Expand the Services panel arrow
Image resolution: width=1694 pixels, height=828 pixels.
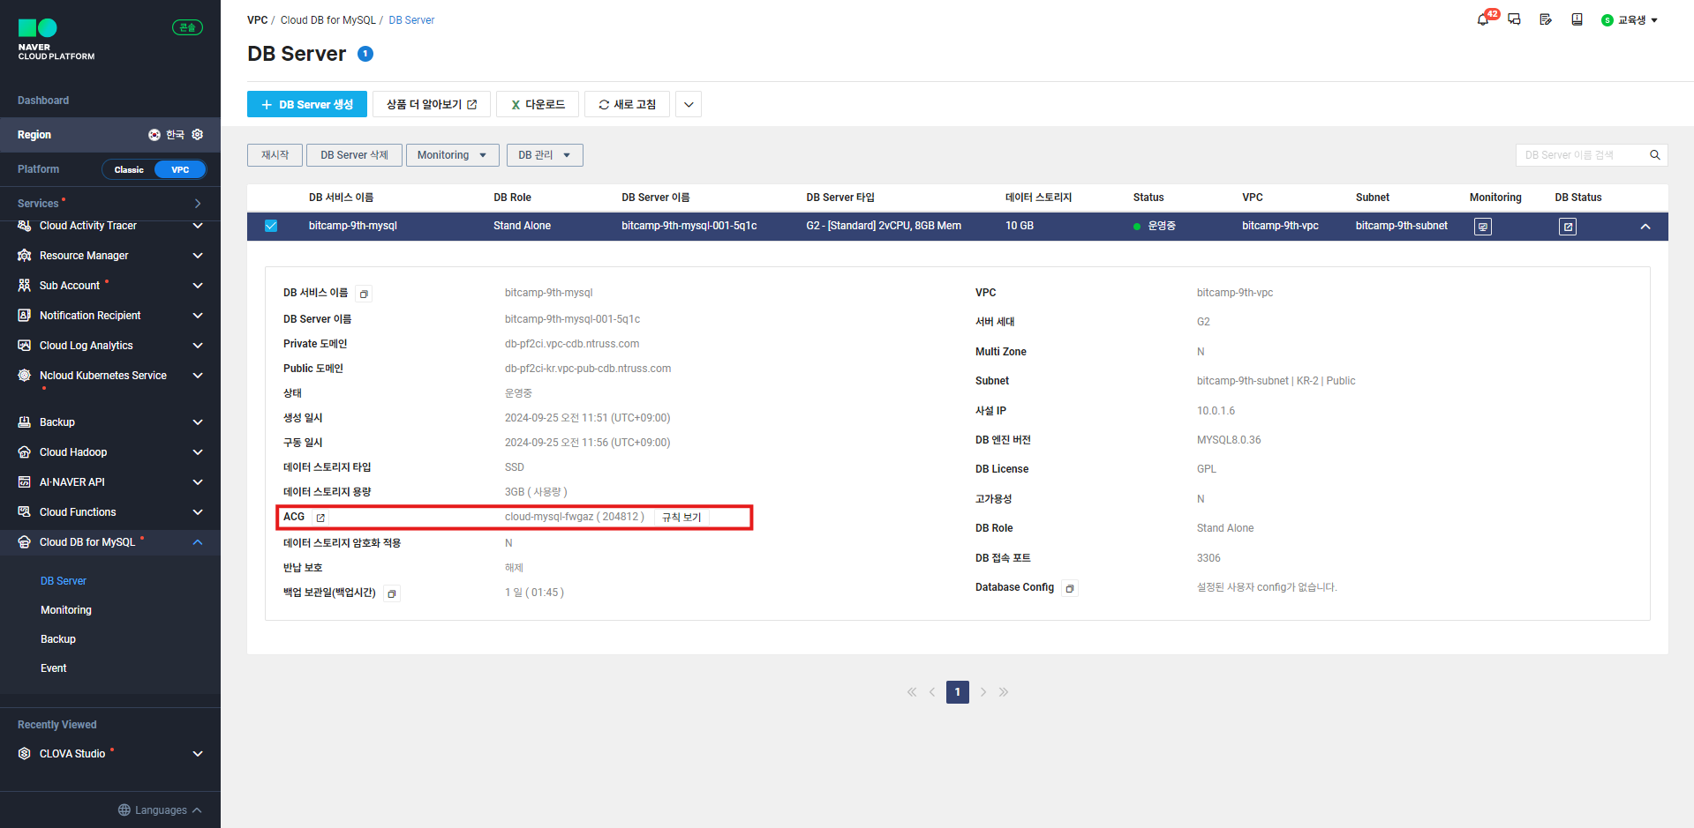pyautogui.click(x=198, y=204)
